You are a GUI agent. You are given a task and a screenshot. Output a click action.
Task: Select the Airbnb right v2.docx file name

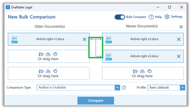point(144,39)
